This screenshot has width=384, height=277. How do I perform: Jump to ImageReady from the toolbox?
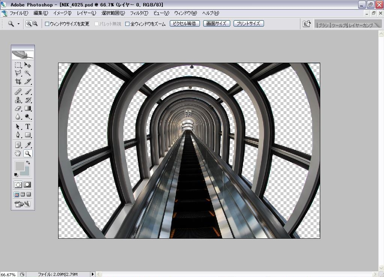pos(22,204)
